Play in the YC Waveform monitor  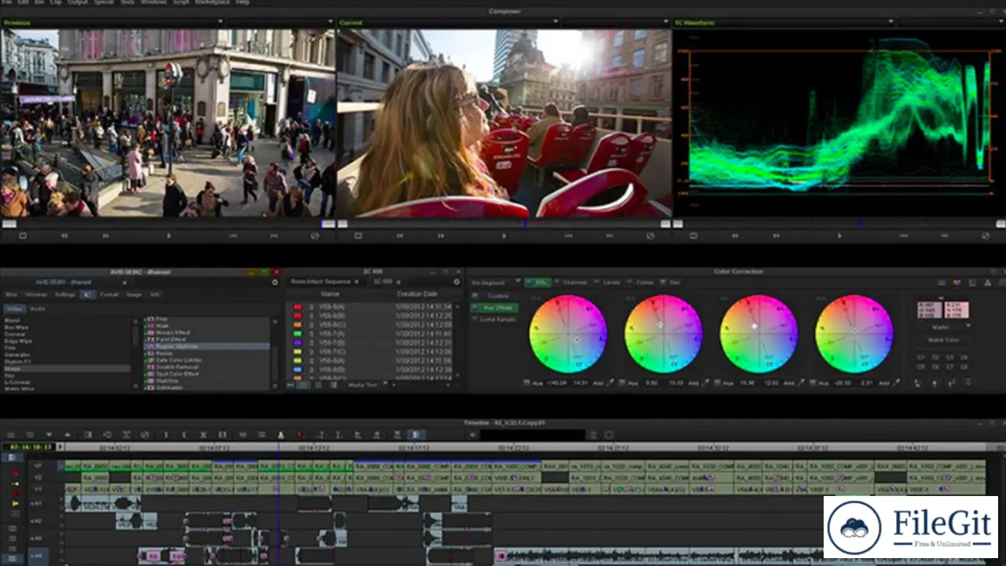tap(839, 235)
